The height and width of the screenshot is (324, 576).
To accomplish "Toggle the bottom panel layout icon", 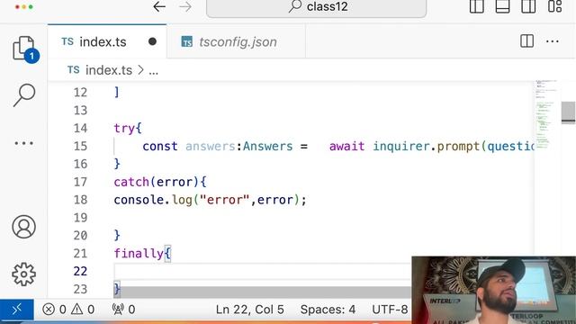I will (502, 6).
